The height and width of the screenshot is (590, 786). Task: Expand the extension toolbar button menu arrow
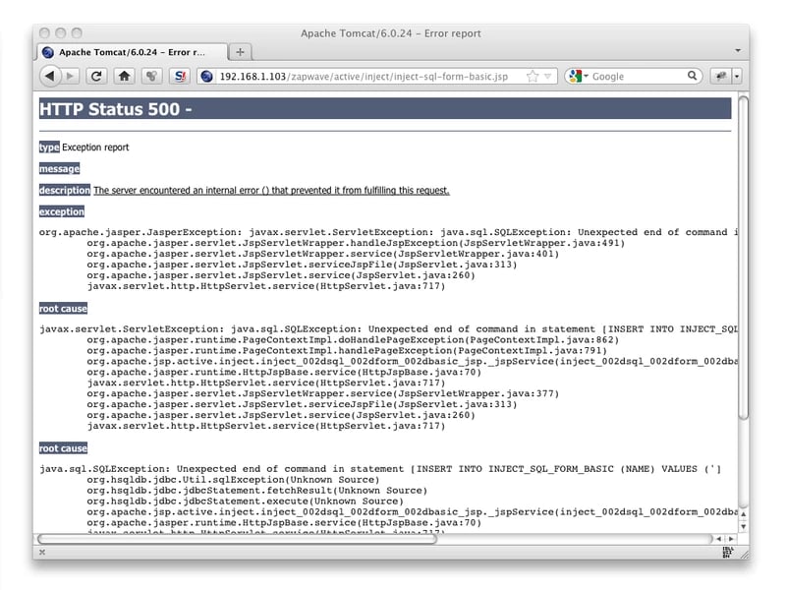coord(737,76)
